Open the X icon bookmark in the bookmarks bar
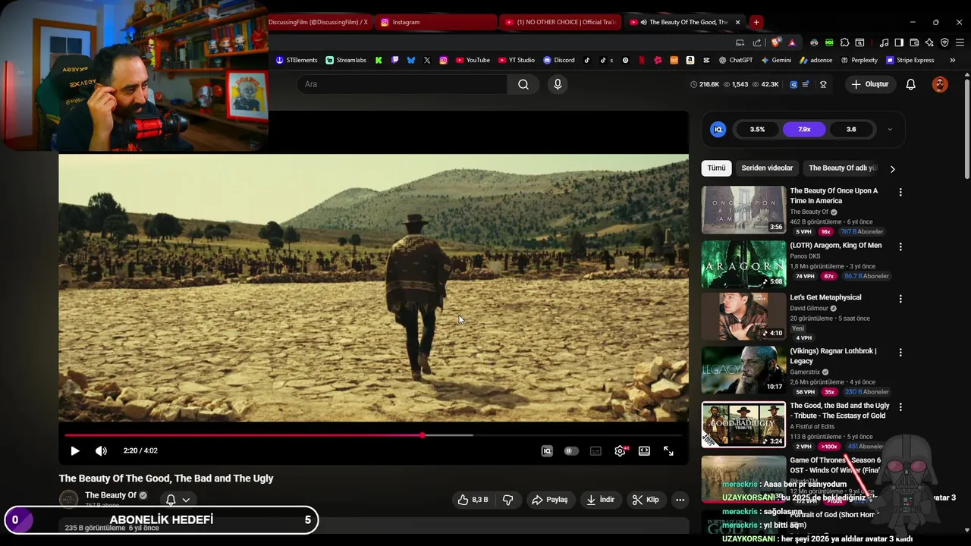 pyautogui.click(x=427, y=60)
